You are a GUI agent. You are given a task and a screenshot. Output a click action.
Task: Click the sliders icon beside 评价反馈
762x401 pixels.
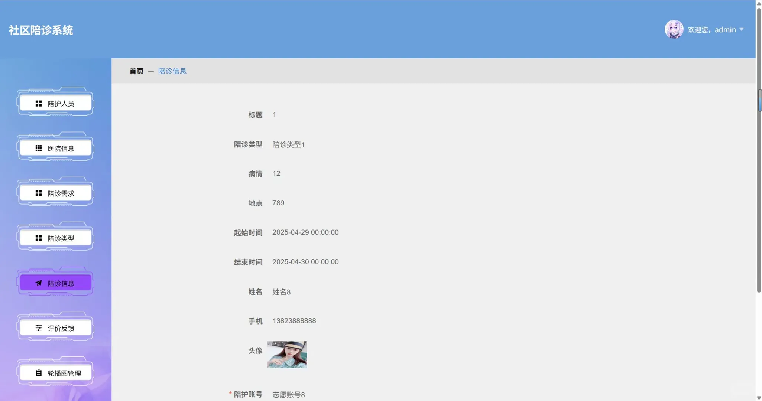[x=39, y=328]
